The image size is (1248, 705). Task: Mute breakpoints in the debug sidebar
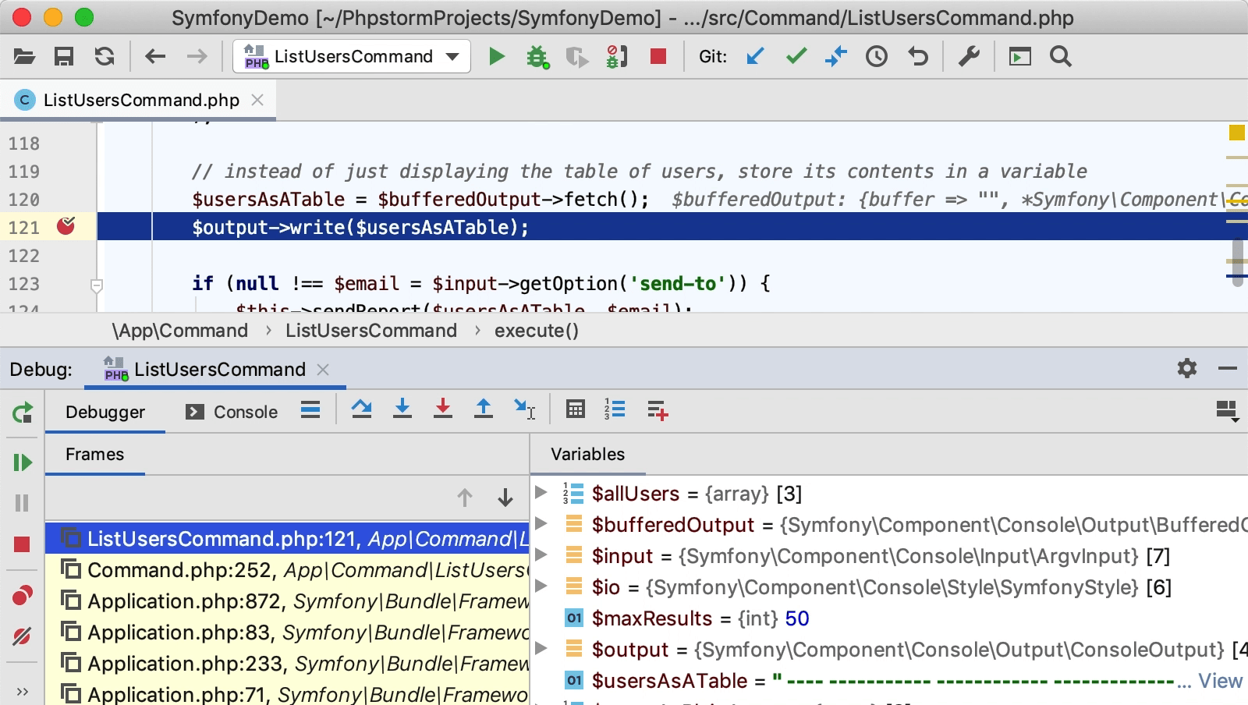click(x=22, y=636)
